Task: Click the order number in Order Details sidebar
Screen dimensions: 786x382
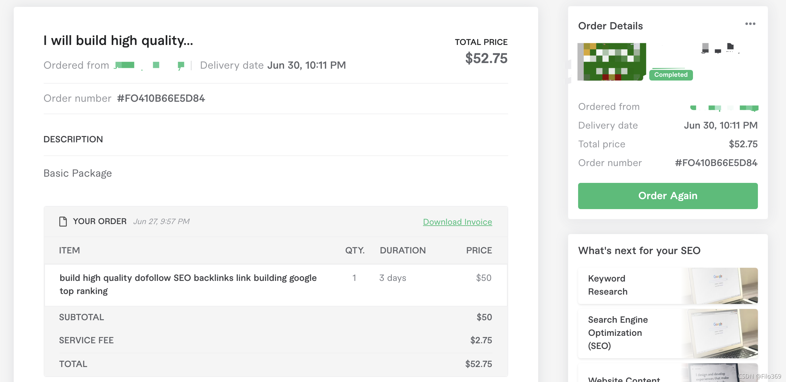Action: (716, 163)
